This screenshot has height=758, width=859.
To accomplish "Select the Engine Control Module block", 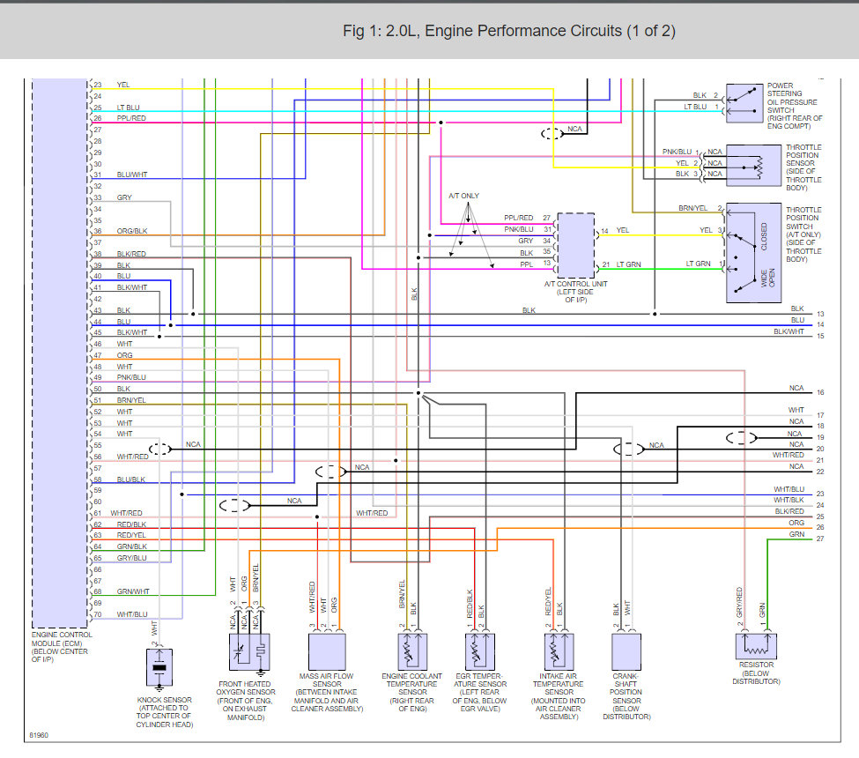I will pos(60,353).
